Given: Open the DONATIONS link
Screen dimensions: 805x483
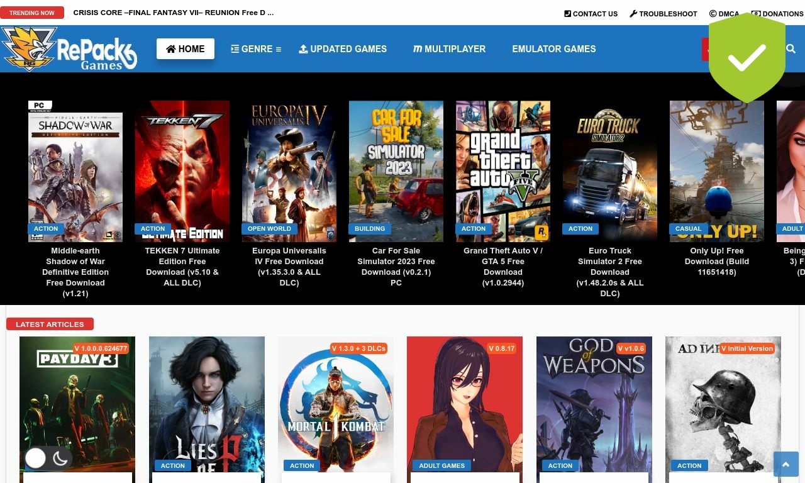Looking at the screenshot, I should coord(777,13).
